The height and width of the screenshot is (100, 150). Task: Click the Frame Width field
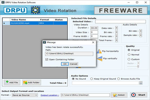tap(94, 36)
